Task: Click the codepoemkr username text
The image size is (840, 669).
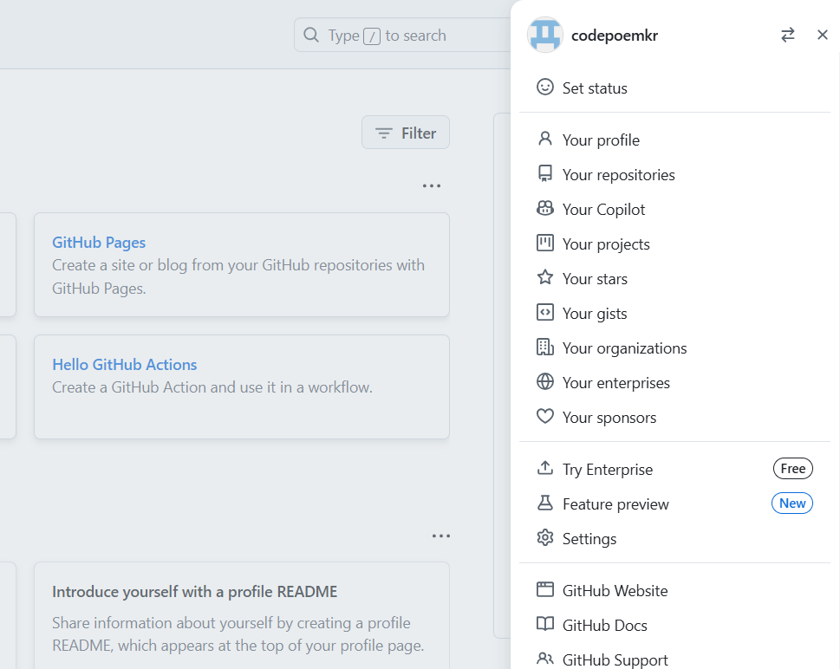Action: (x=615, y=36)
